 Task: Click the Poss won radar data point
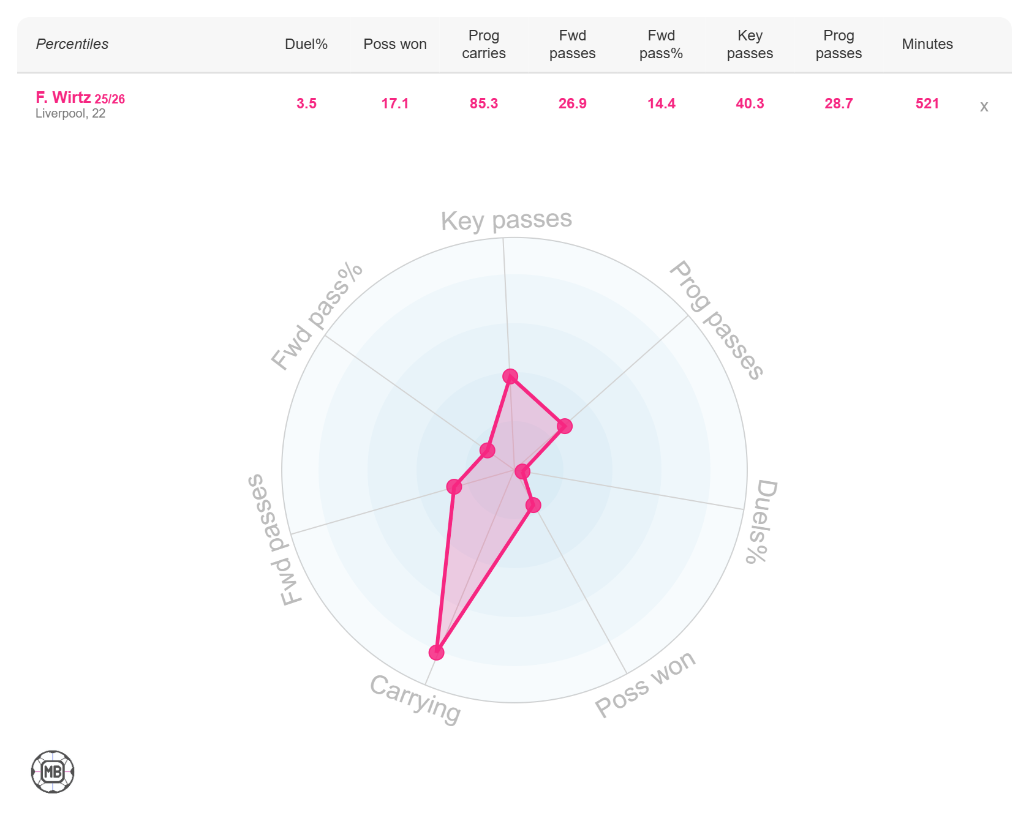(533, 505)
